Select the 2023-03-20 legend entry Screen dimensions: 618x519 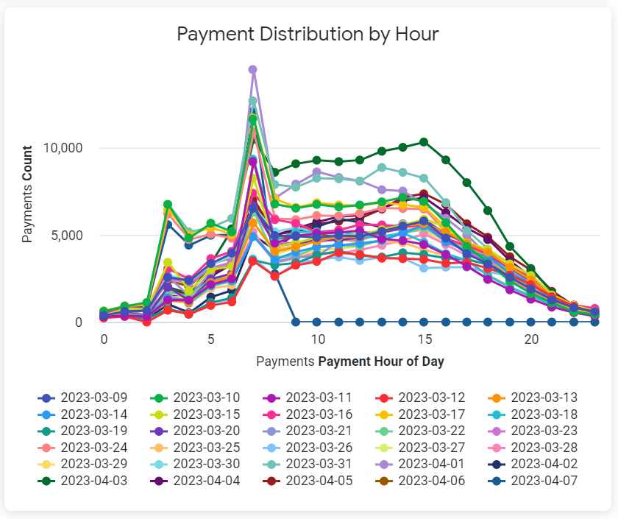click(195, 431)
